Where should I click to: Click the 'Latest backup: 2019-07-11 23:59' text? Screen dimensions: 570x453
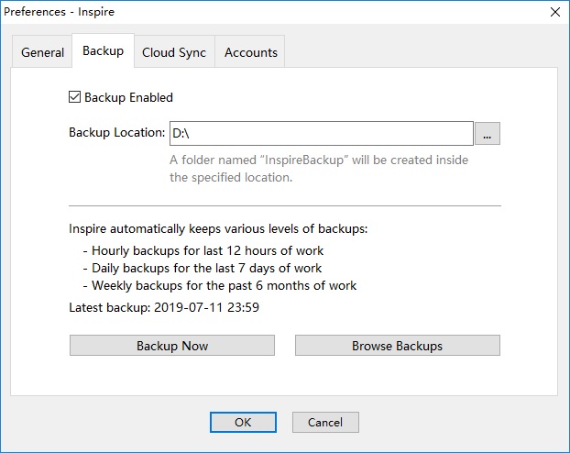coord(164,307)
